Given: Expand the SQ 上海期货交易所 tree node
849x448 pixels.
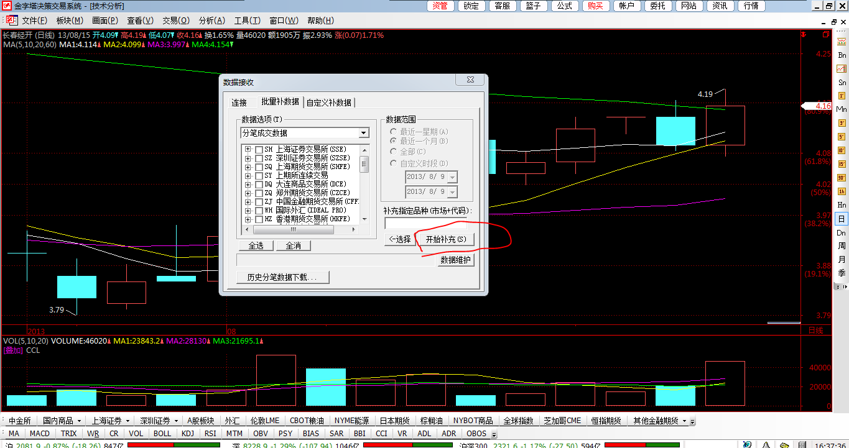Looking at the screenshot, I should click(x=248, y=167).
